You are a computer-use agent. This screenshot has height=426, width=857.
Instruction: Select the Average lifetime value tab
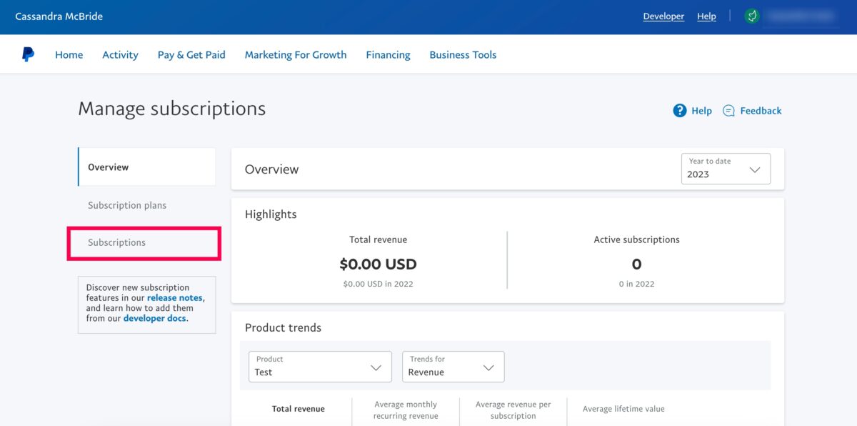(623, 409)
